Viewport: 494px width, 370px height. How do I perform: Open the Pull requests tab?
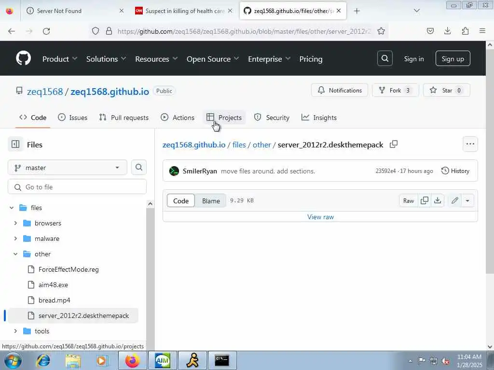click(x=124, y=118)
